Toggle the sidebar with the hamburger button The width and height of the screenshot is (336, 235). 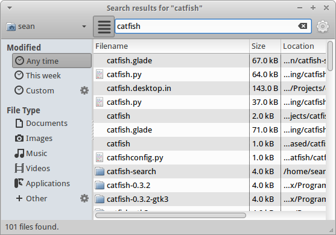104,27
